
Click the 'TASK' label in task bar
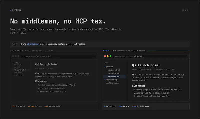point(15,44)
